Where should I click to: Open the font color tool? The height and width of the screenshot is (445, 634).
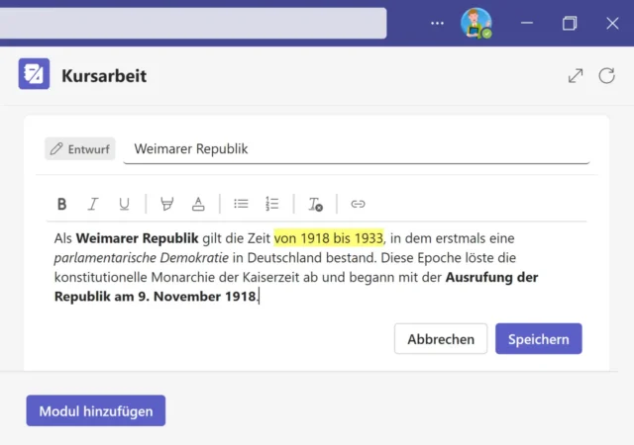click(198, 204)
